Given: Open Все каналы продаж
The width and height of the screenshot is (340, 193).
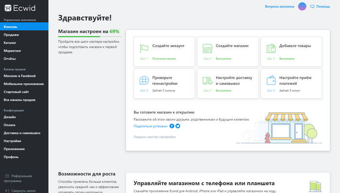Looking at the screenshot, I should click(x=19, y=100).
